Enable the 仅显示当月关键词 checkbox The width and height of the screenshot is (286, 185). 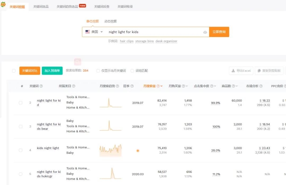pyautogui.click(x=98, y=71)
